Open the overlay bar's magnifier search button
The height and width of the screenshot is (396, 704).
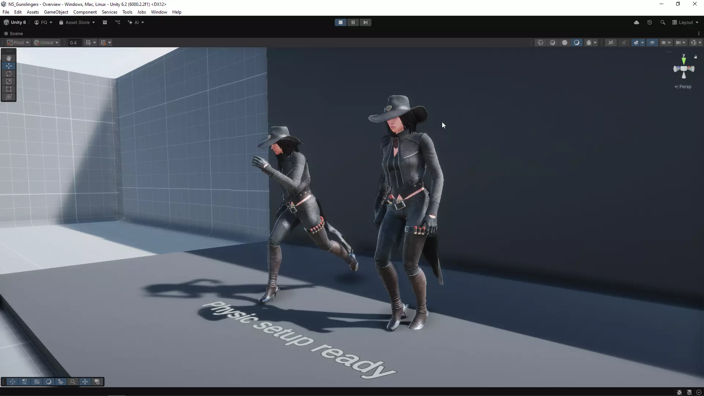(73, 382)
